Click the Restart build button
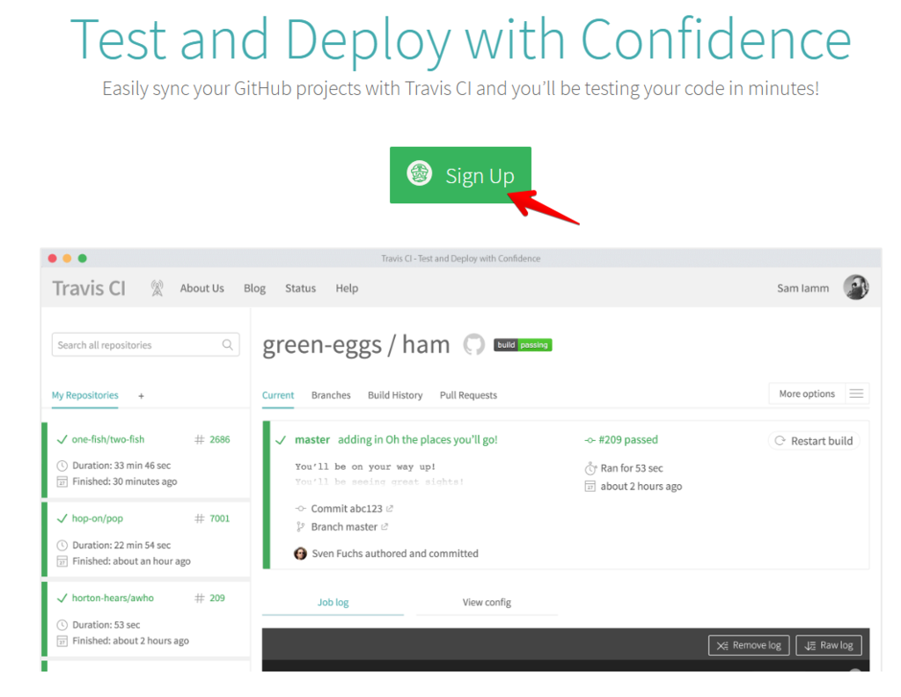 (814, 441)
